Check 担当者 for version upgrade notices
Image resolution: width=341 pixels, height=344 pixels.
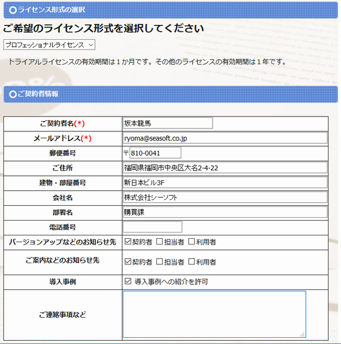(x=160, y=242)
